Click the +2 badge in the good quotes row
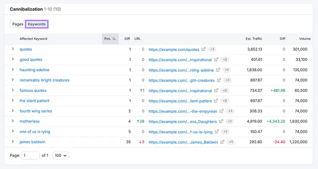Screen dimensions: 318x169 coord(225,59)
